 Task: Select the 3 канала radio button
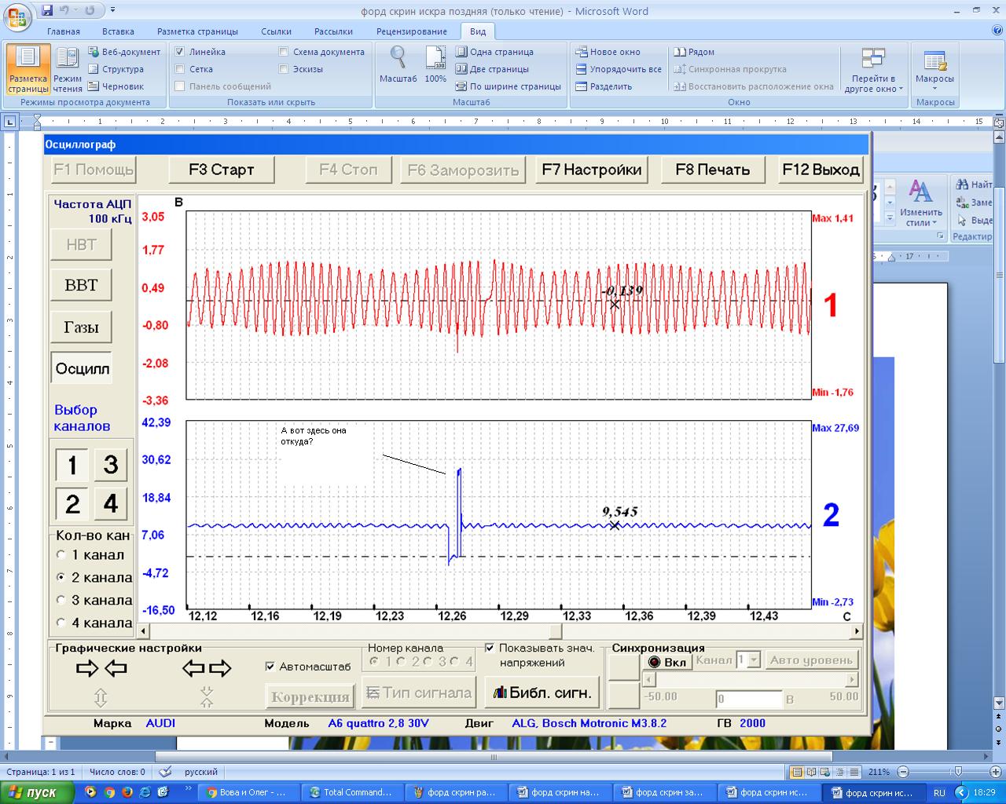(61, 600)
